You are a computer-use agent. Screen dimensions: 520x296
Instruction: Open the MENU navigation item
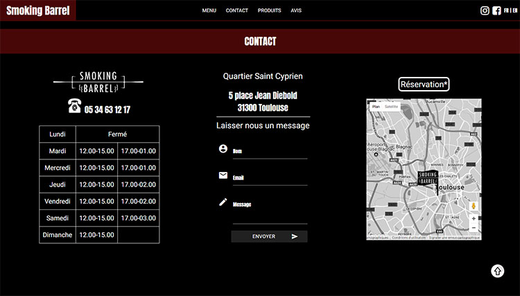tap(209, 10)
